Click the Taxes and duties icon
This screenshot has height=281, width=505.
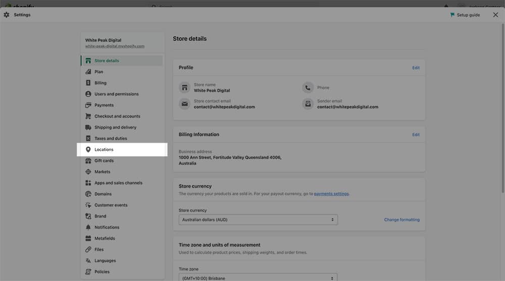(88, 138)
